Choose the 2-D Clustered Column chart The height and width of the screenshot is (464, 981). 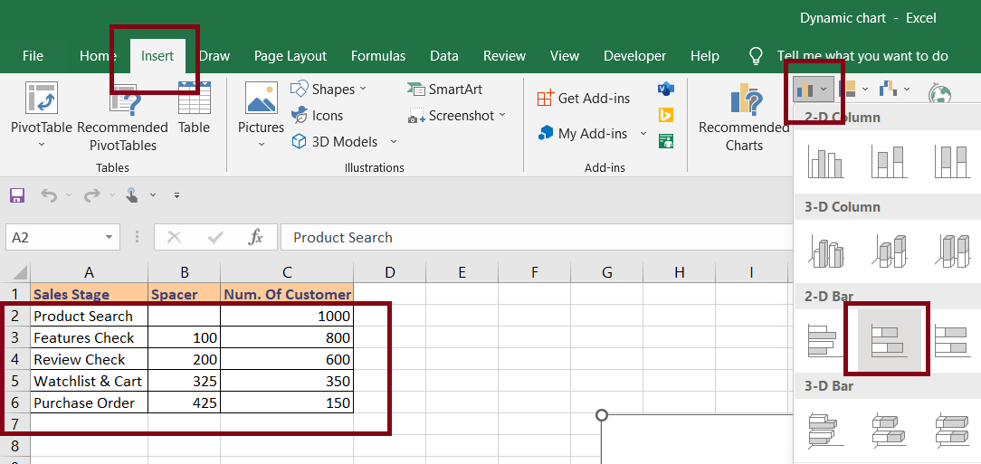click(x=824, y=161)
